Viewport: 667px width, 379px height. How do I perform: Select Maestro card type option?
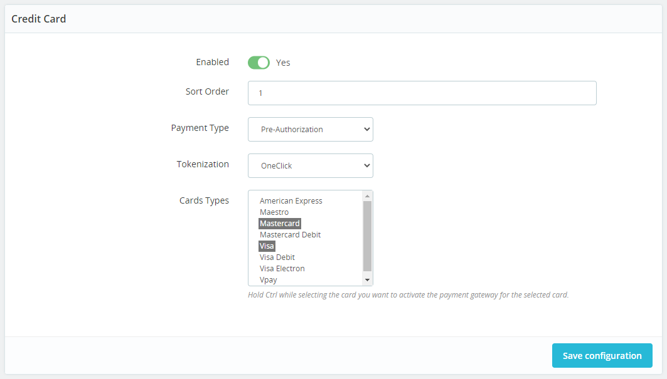pos(274,212)
